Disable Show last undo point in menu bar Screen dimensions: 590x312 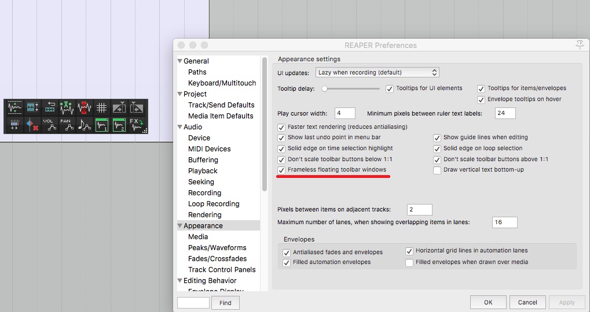tap(281, 138)
